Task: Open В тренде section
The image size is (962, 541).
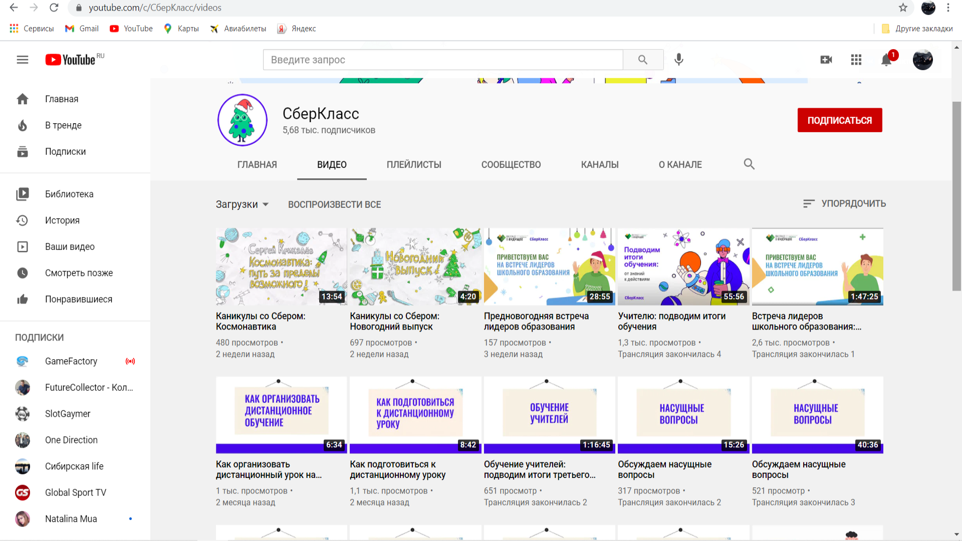Action: [x=75, y=125]
